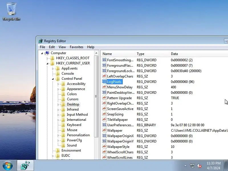Click the RightOverlapCh string value icon

point(104,103)
